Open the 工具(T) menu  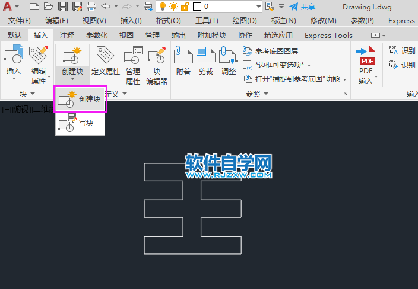(x=207, y=21)
